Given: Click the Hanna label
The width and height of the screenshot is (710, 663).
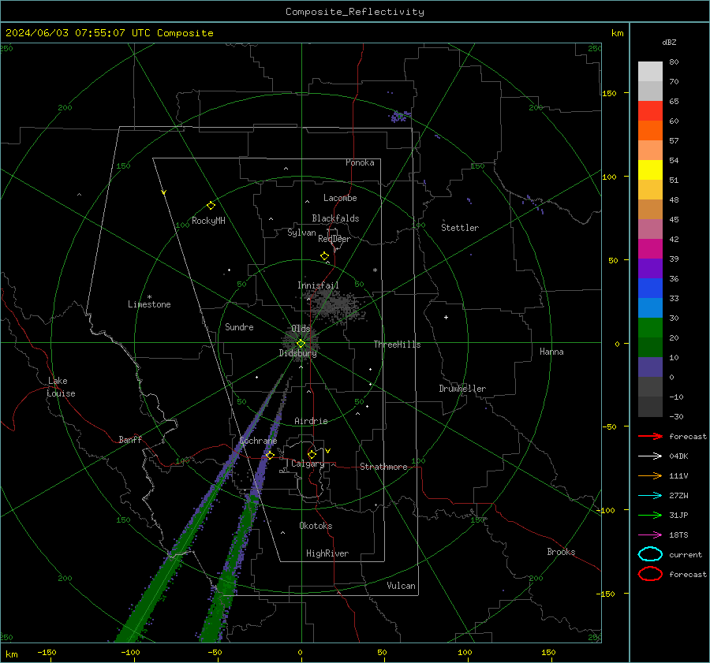Looking at the screenshot, I should [x=551, y=352].
